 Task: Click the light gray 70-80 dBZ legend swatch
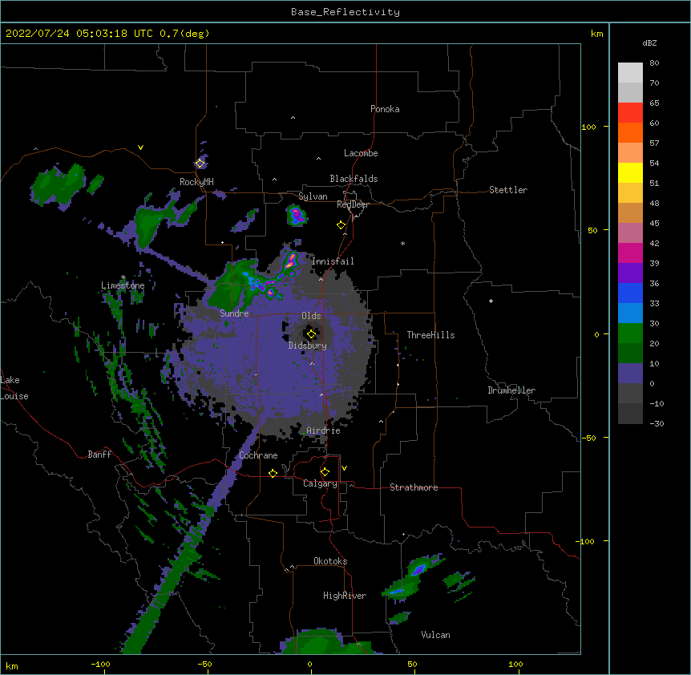[x=630, y=73]
